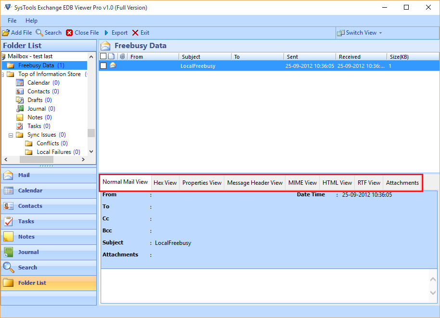This screenshot has height=318, width=440.
Task: Click folder tree scroll up arrow
Action: coord(91,57)
